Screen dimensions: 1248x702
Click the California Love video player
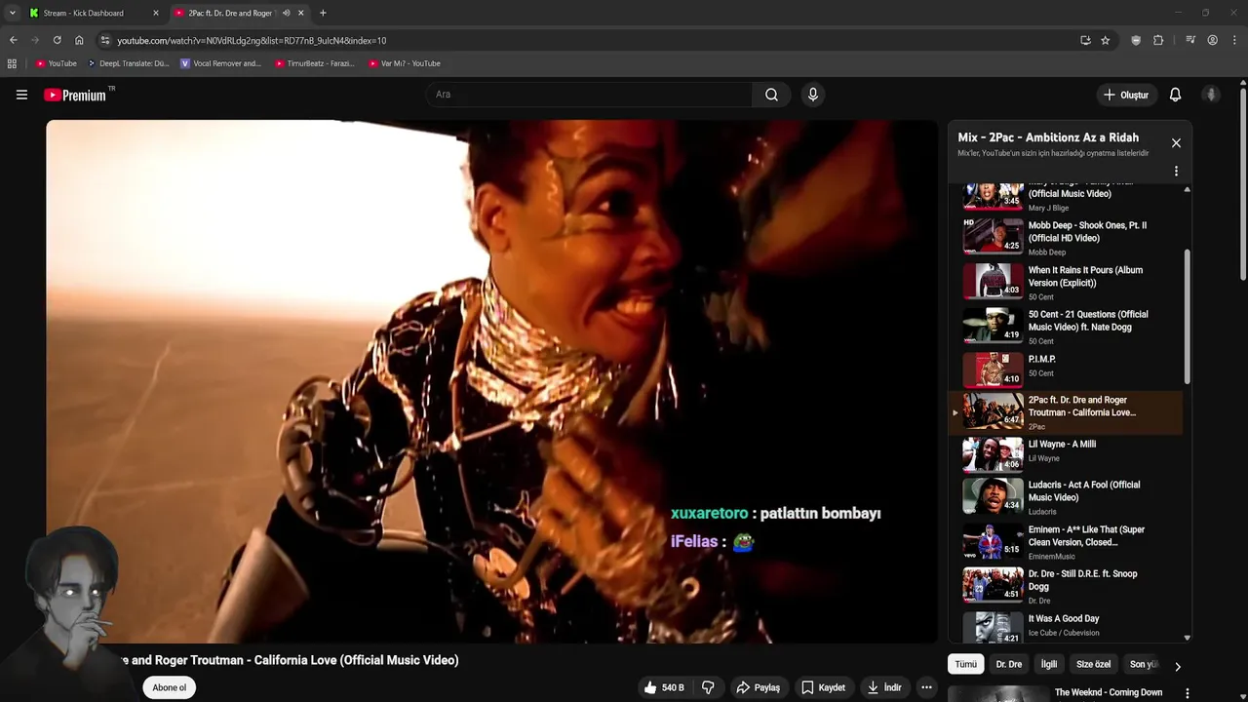[491, 381]
